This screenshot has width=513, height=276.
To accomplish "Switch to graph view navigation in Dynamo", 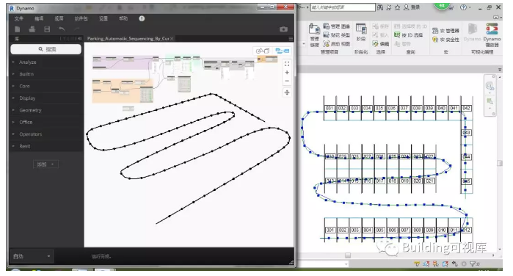I will tap(283, 51).
